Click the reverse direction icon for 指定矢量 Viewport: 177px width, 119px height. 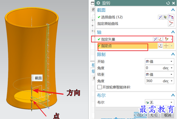click(x=155, y=39)
